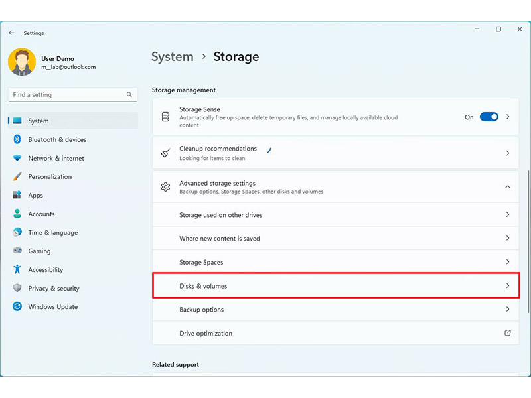The image size is (531, 398).
Task: Open the User Demo profile avatar
Action: [x=22, y=62]
